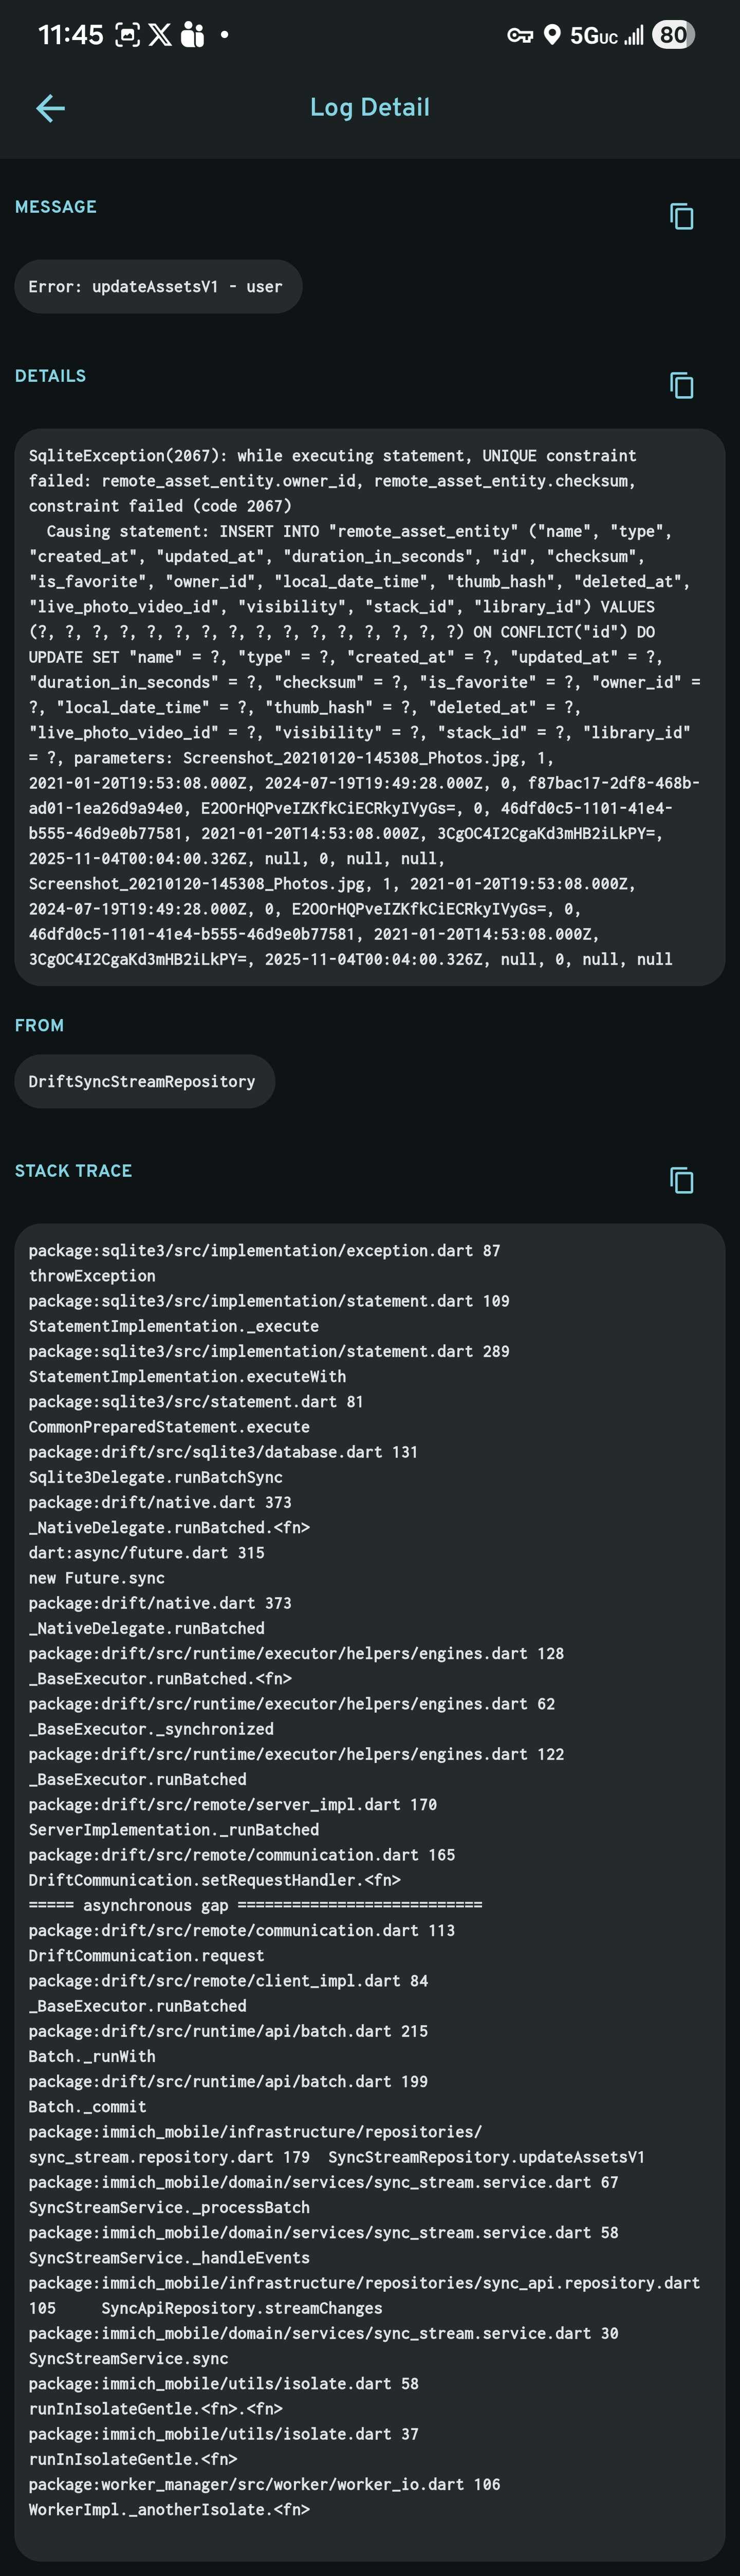Tap the Teams notification icon

192,36
